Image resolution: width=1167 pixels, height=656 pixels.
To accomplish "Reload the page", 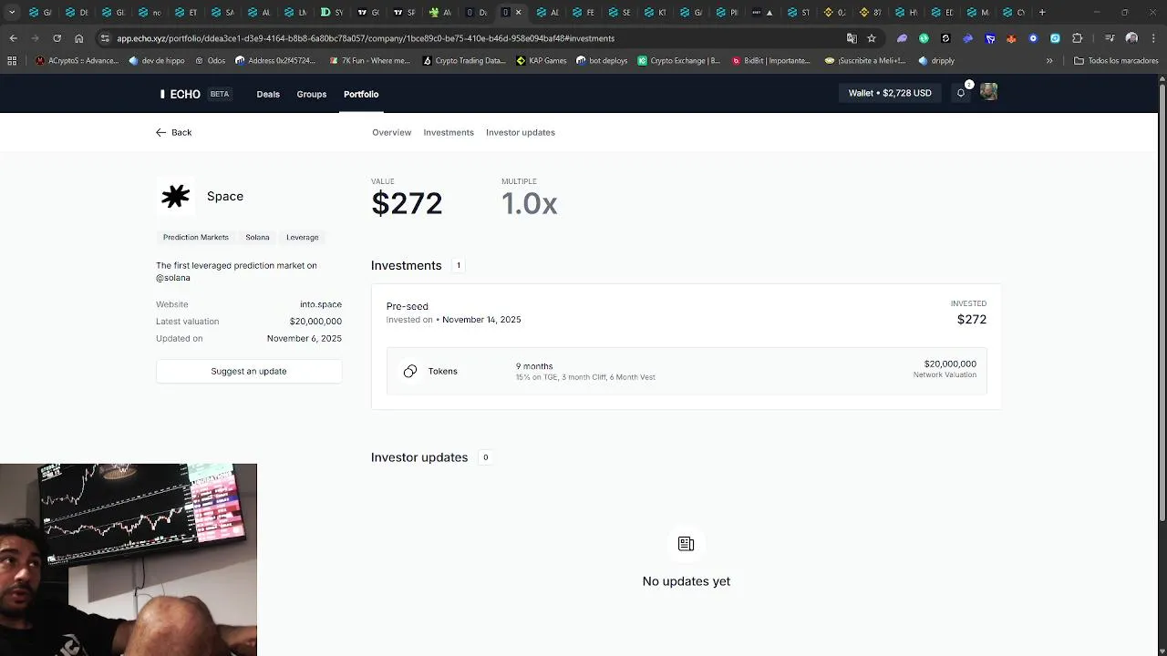I will pos(57,38).
